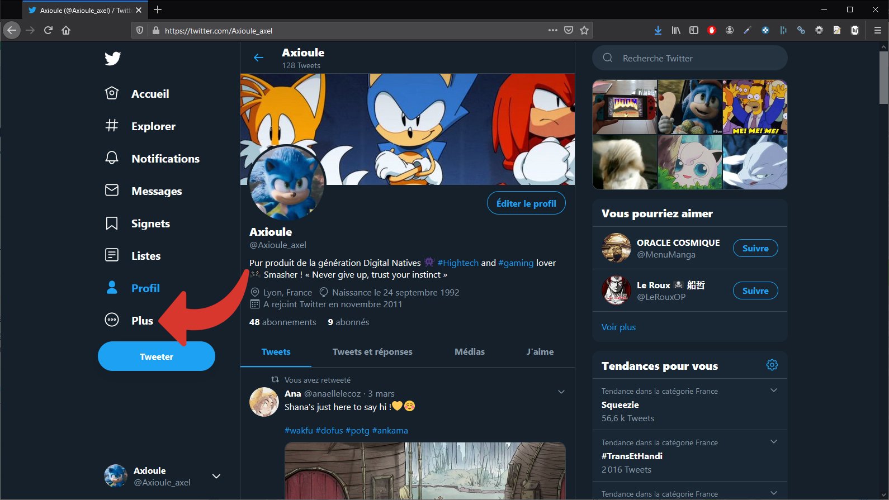Image resolution: width=889 pixels, height=500 pixels.
Task: Toggle Firefox sidebar icon
Action: 694,30
